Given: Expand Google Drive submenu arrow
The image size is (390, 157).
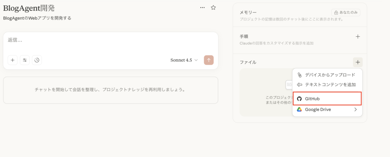Looking at the screenshot, I should [355, 110].
